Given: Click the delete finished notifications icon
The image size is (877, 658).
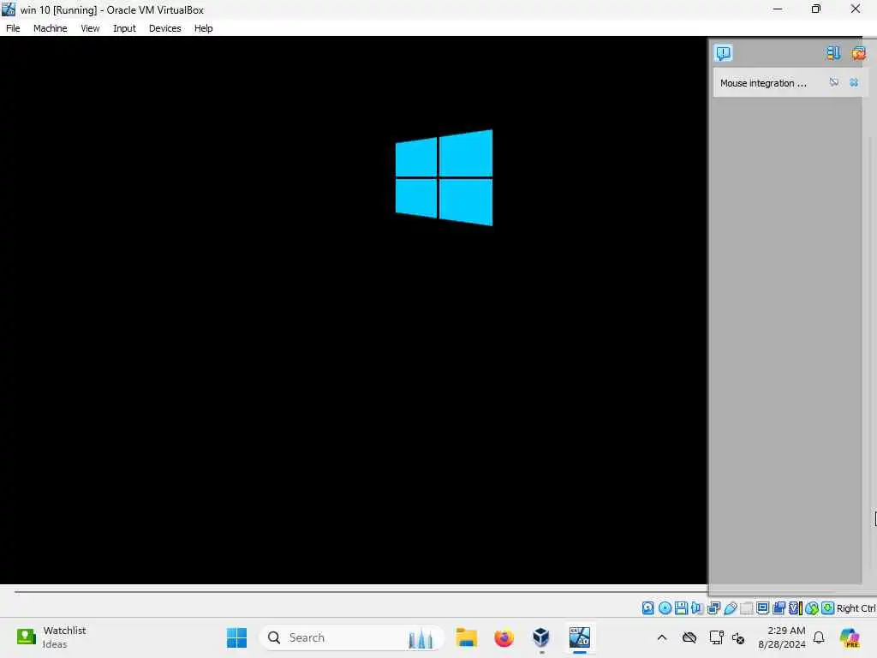Looking at the screenshot, I should click(858, 53).
